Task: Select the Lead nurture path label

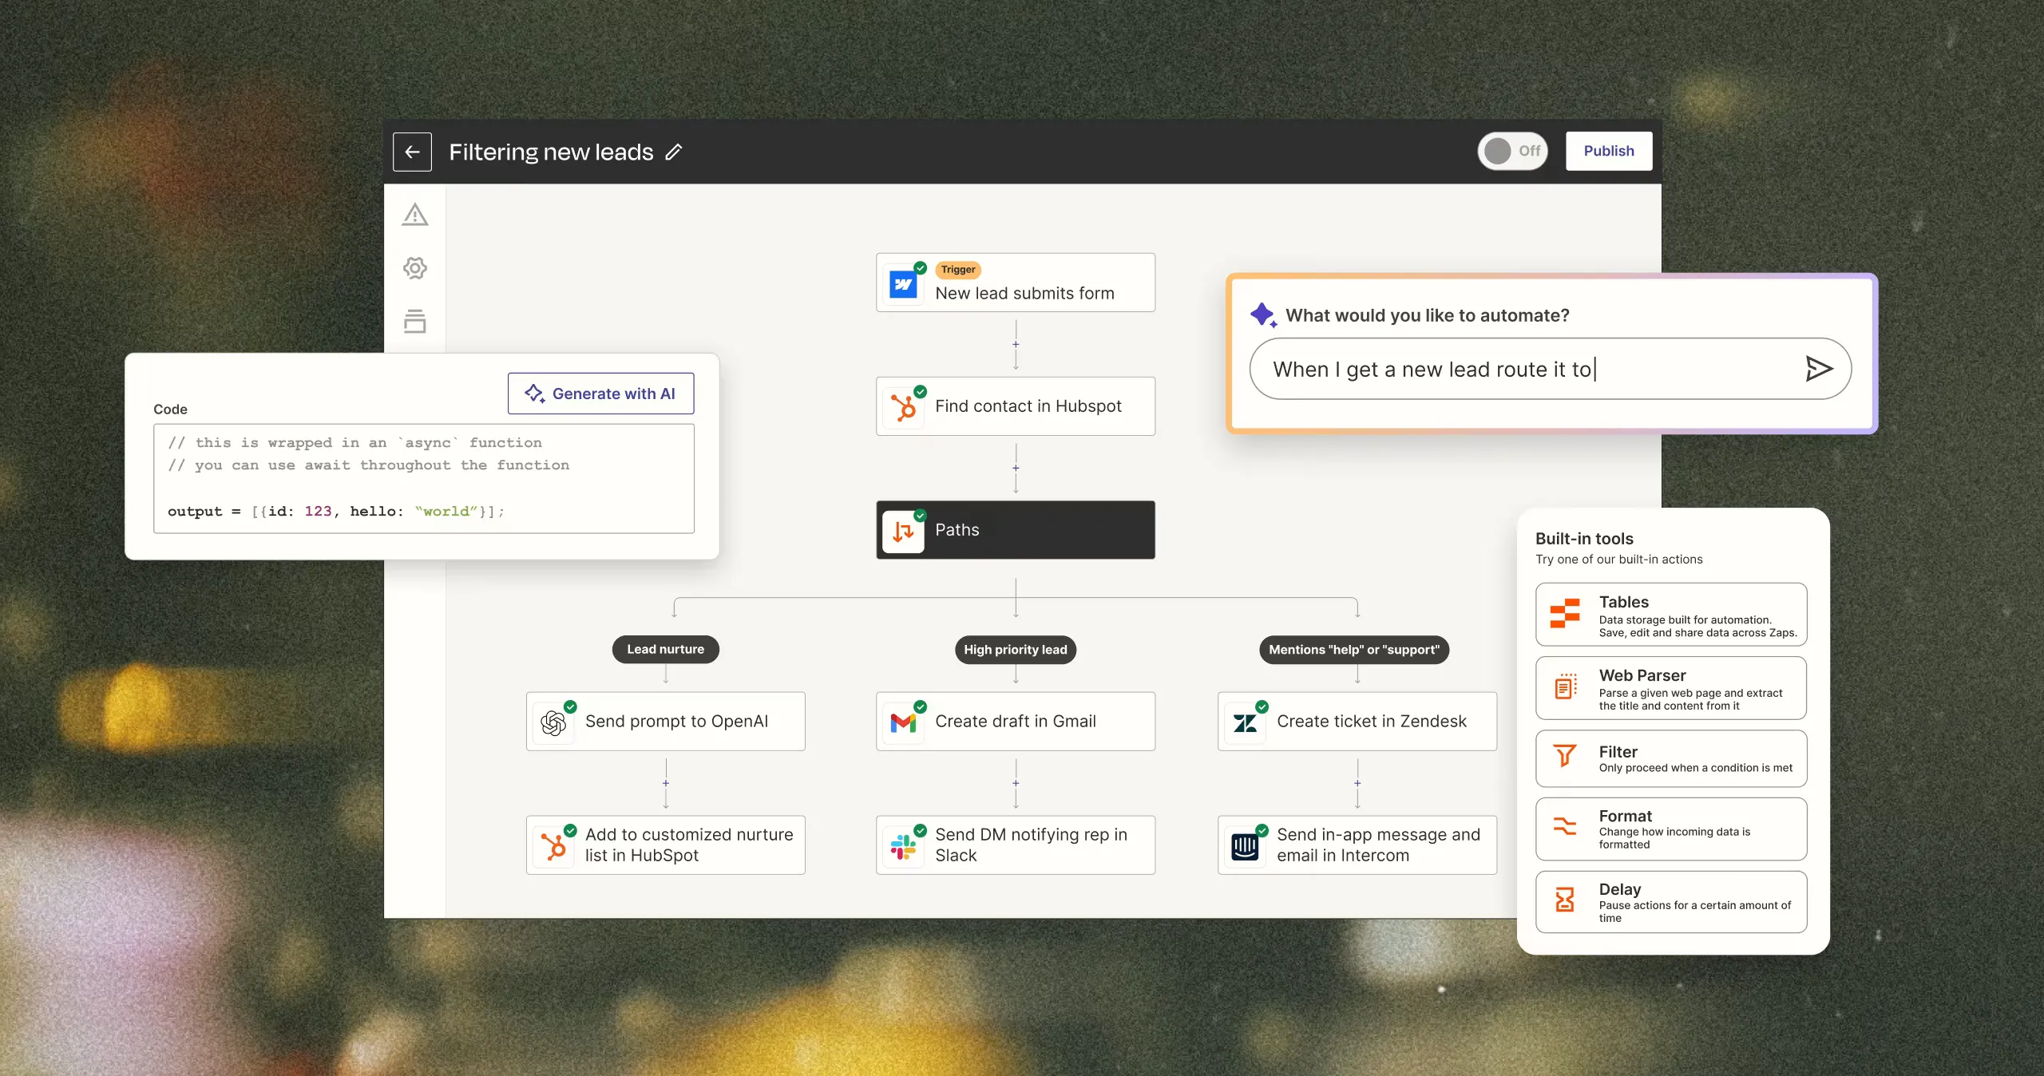Action: pos(665,650)
